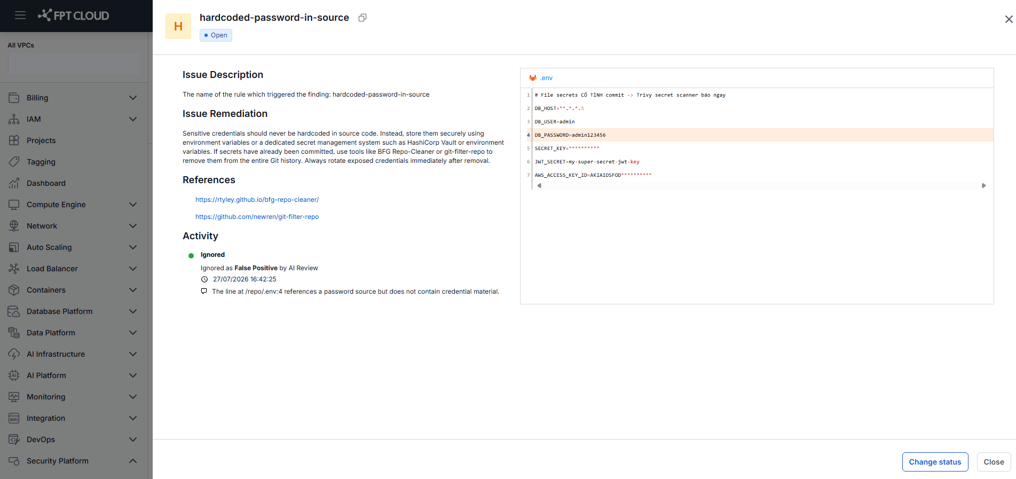Screen dimensions: 1016x479
Task: Click the Containers cube icon
Action: tap(14, 290)
